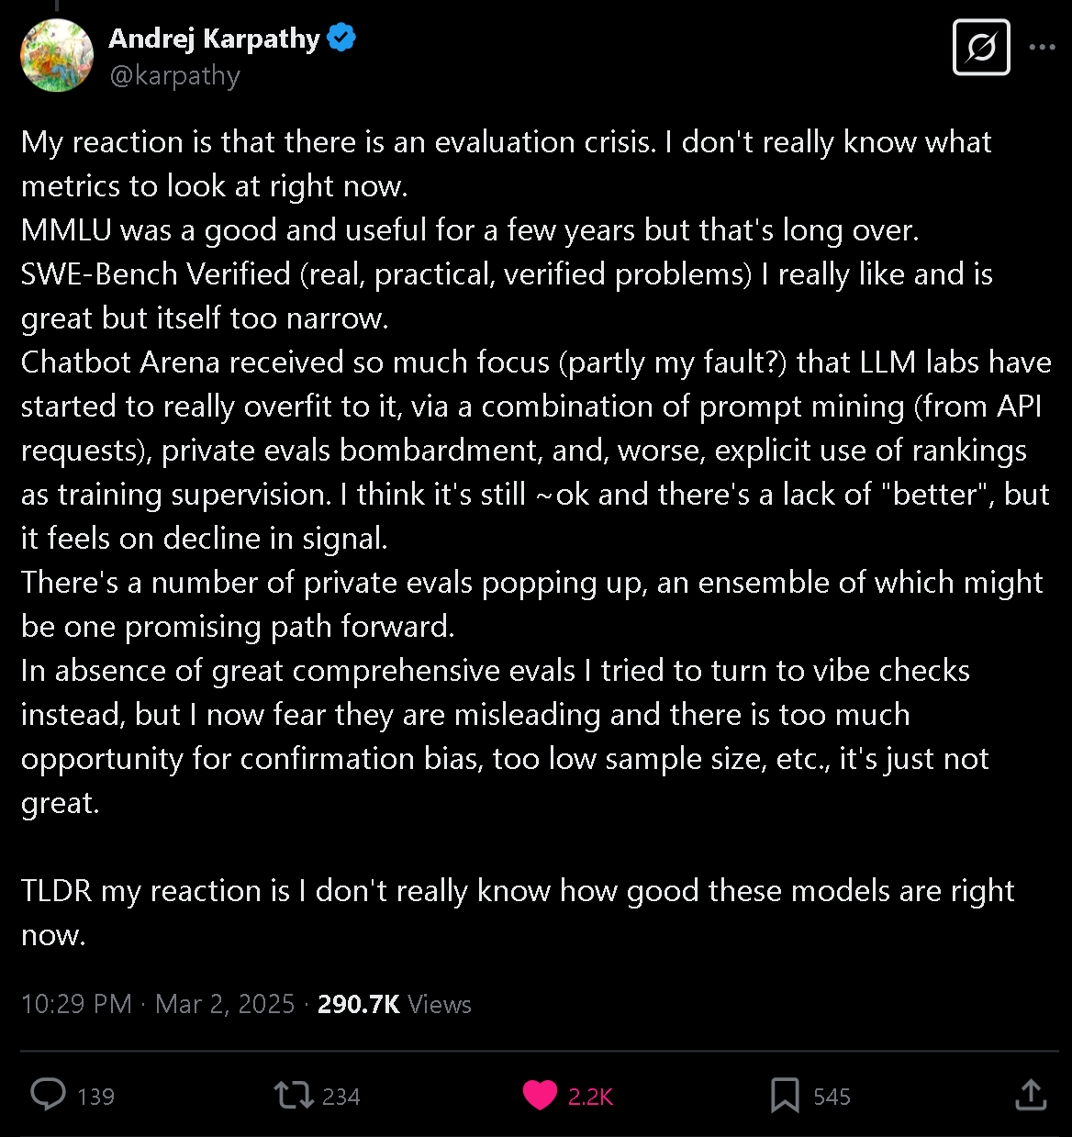The image size is (1072, 1137).
Task: Reply using the speech bubble icon
Action: [x=48, y=1095]
